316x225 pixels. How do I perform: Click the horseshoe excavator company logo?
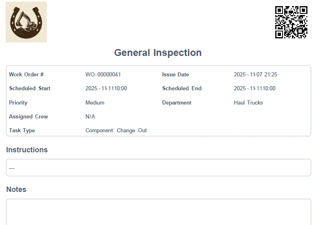(x=26, y=22)
